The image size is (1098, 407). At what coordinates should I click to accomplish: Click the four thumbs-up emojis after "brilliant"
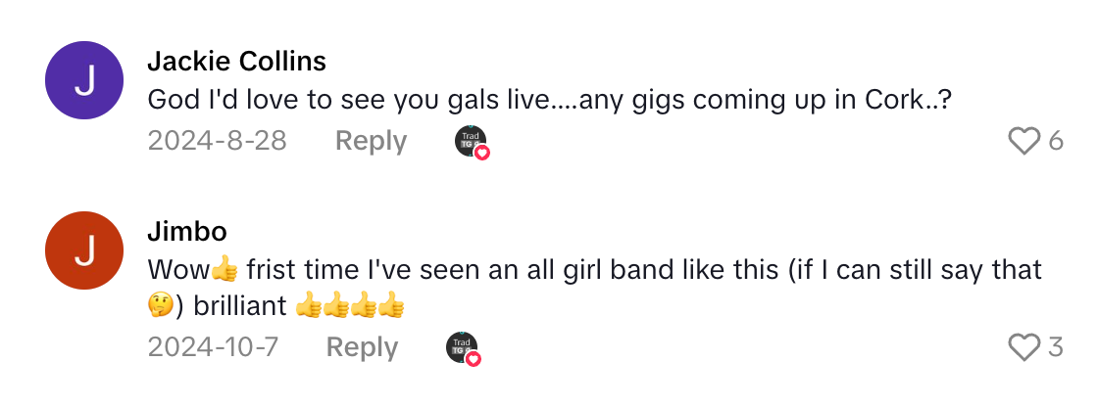click(350, 306)
